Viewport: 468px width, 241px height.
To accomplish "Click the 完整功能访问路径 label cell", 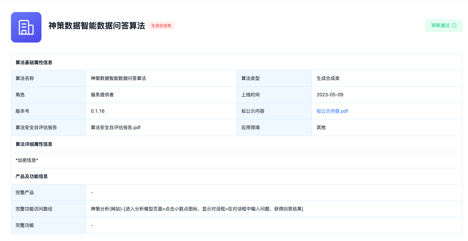I will tap(48, 209).
